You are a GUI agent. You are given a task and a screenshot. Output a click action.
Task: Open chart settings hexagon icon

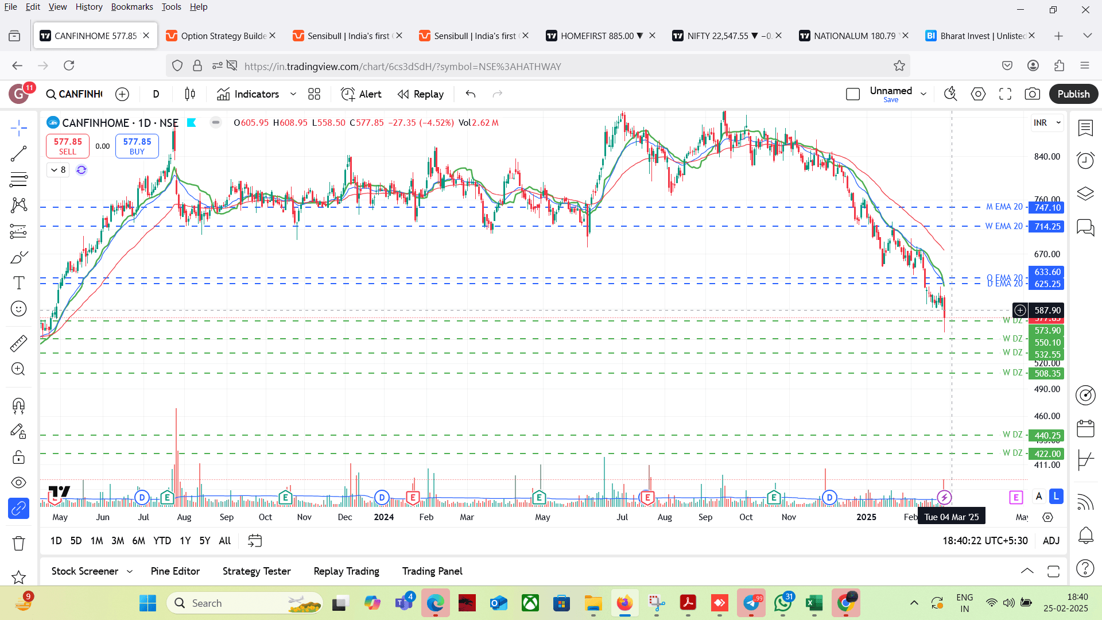978,94
